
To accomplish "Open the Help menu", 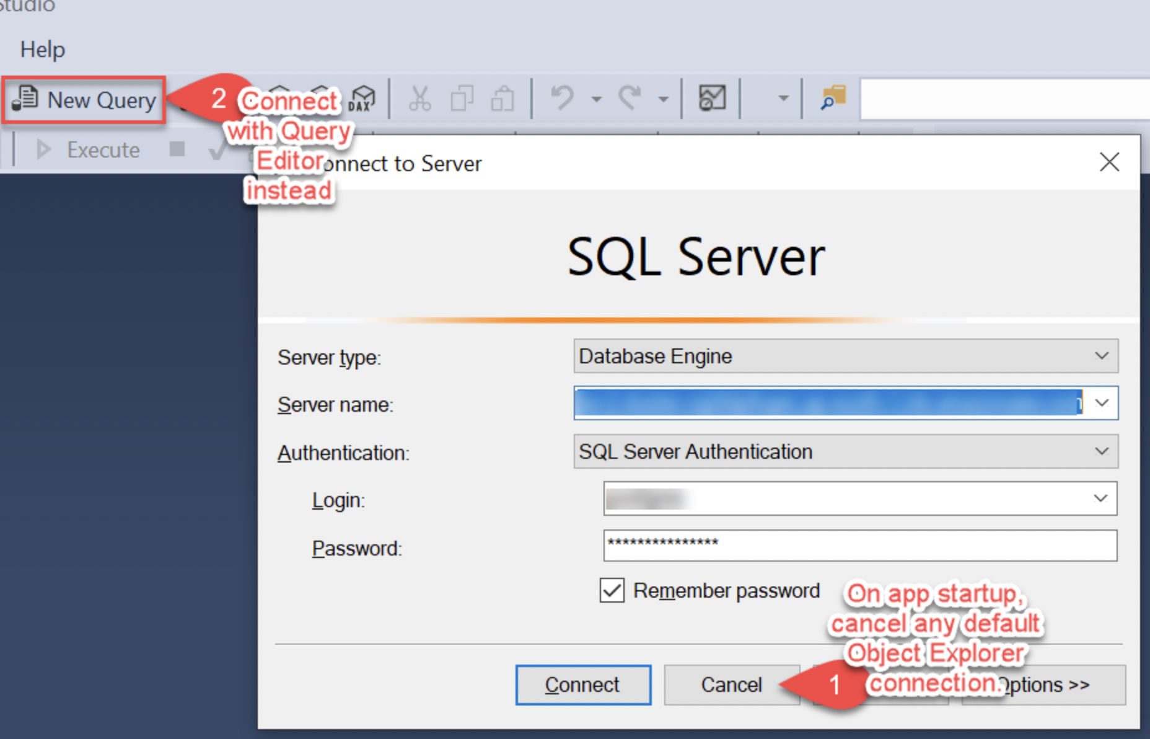I will click(x=42, y=49).
